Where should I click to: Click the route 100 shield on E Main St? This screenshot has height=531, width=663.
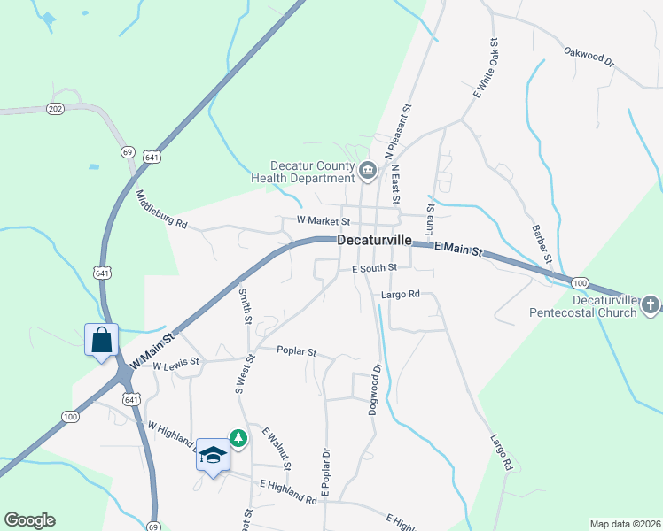(x=580, y=283)
